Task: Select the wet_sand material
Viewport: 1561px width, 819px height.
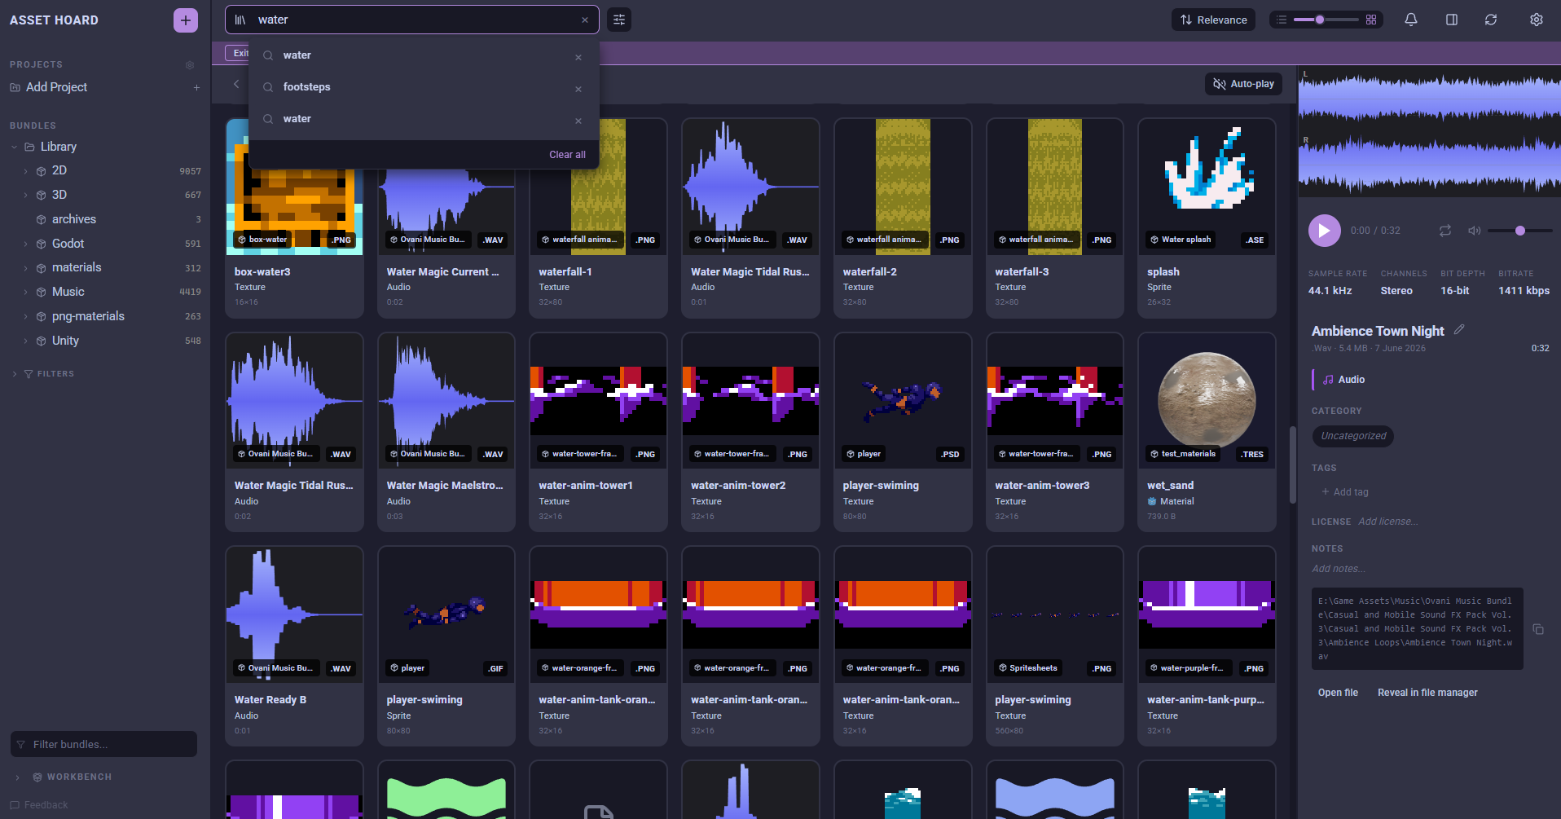Action: tap(1207, 432)
